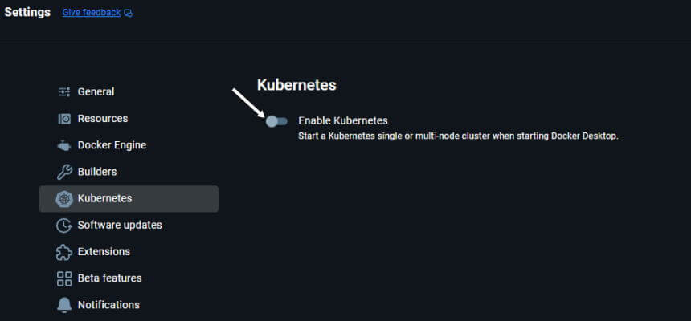
Task: Open the Builders settings page
Action: click(97, 172)
